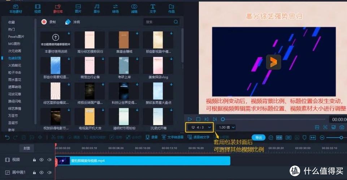
Task: Open 遮罩转场 category
Action: tap(14, 87)
